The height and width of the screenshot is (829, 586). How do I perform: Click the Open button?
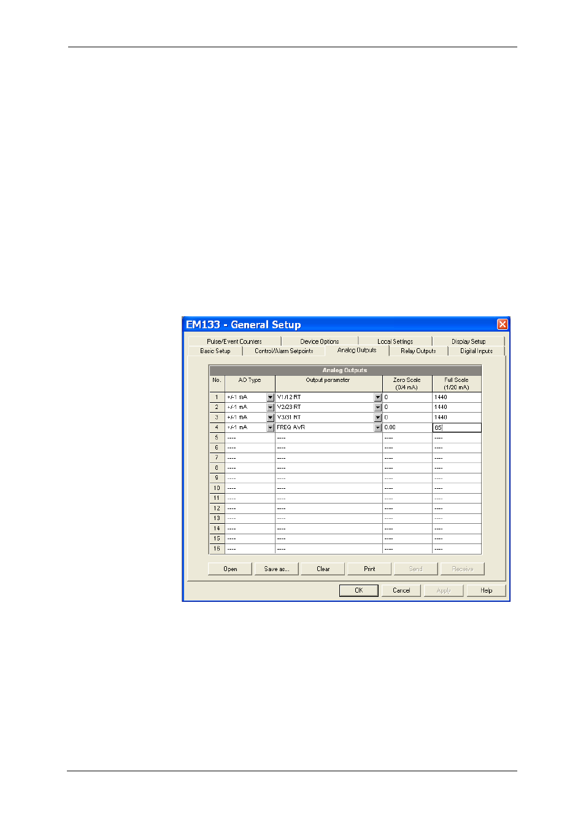click(x=230, y=569)
